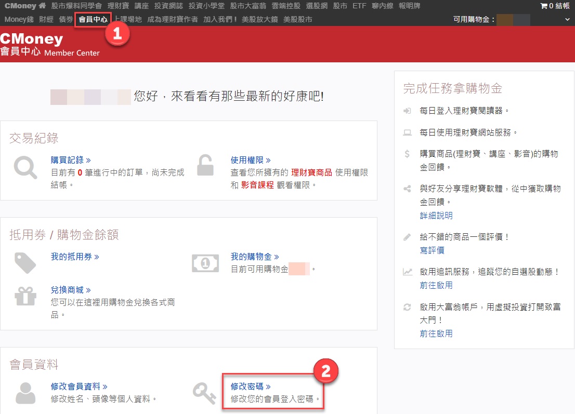Expand the dropdown arrow at top right
This screenshot has height=414, width=575.
(x=567, y=20)
